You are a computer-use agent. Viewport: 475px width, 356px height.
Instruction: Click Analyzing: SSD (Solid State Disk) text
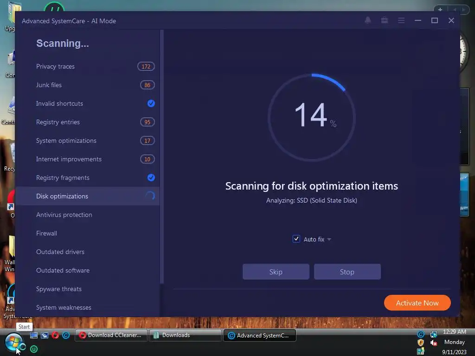(311, 200)
